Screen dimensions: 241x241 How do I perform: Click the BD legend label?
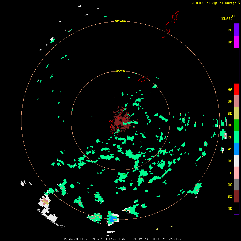point(230,114)
